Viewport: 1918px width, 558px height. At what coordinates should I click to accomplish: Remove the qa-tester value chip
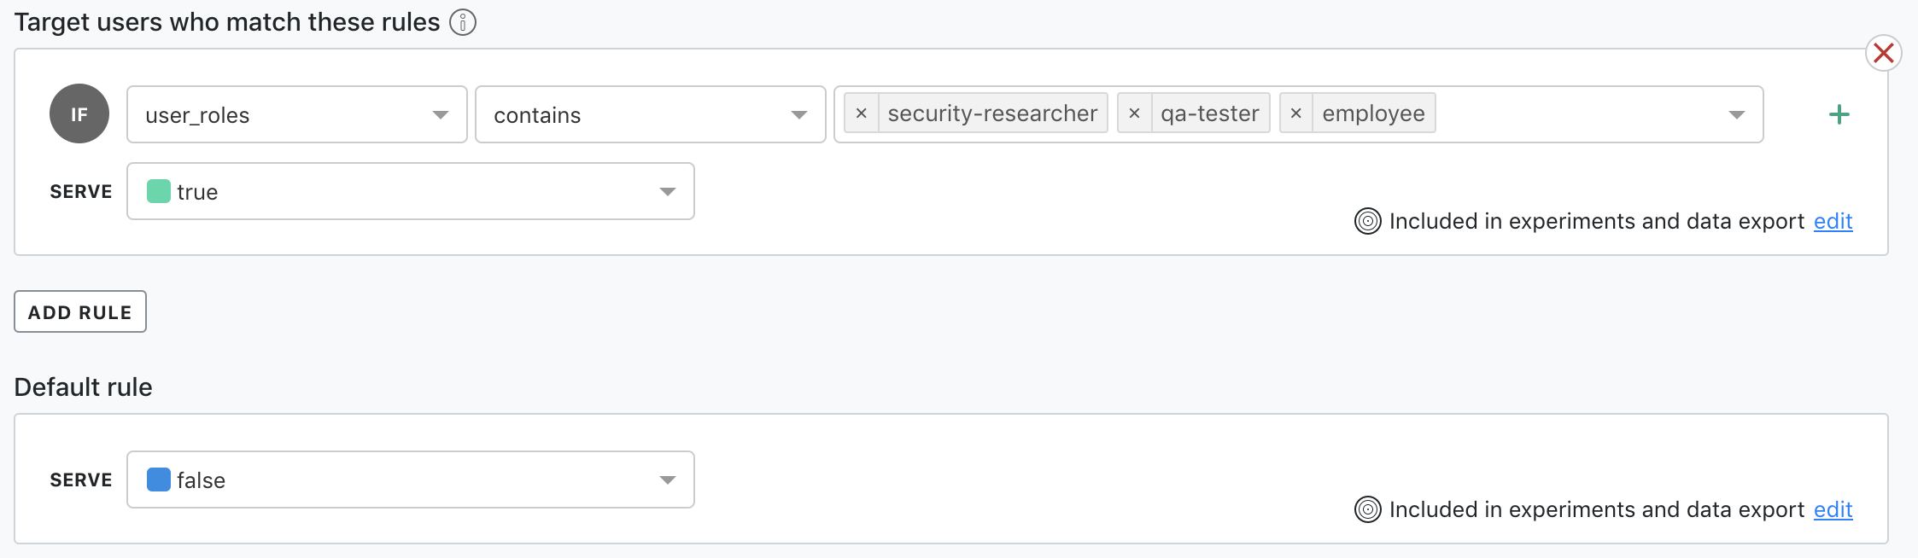tap(1136, 112)
